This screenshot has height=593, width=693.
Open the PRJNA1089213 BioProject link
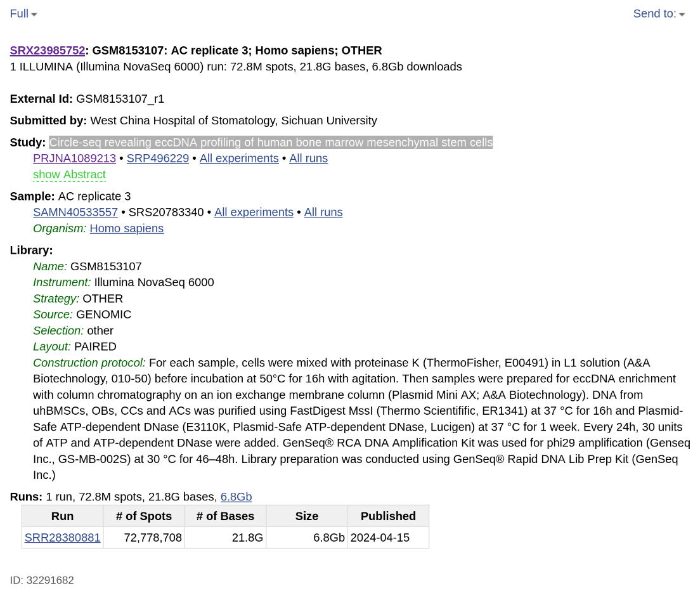click(x=74, y=159)
